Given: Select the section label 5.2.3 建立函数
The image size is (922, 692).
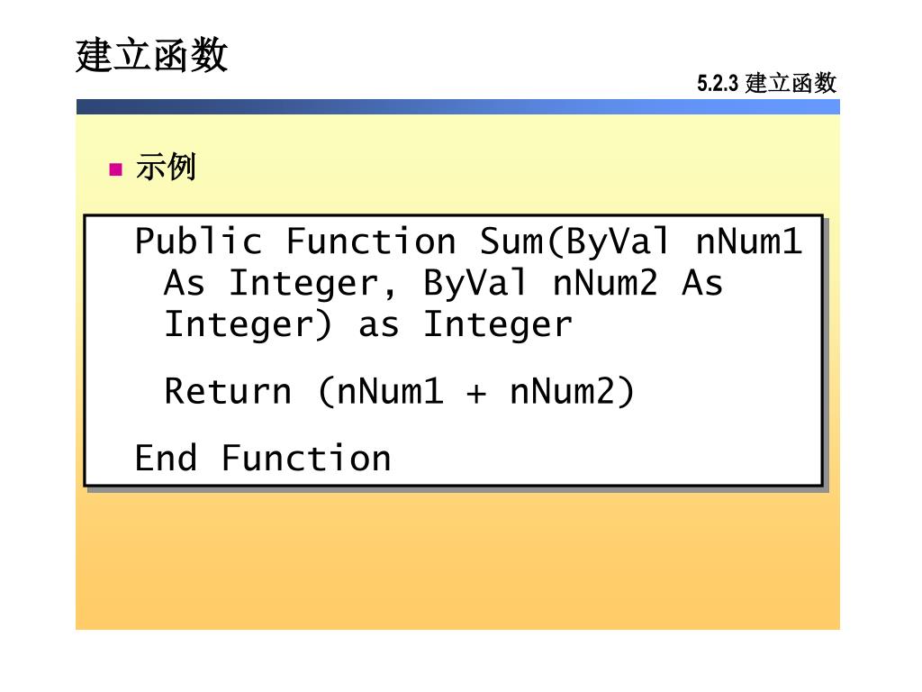Looking at the screenshot, I should tap(766, 84).
